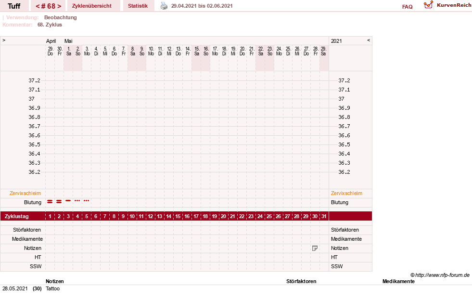
Task: Open the FAQ link
Action: pyautogui.click(x=407, y=7)
